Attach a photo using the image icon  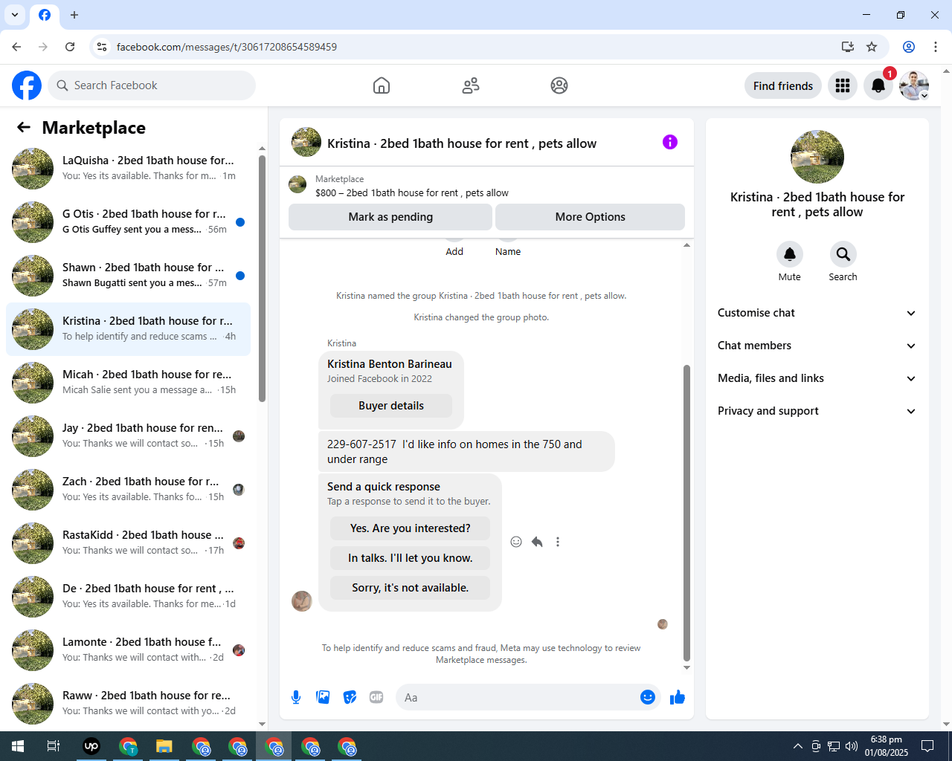pos(323,697)
